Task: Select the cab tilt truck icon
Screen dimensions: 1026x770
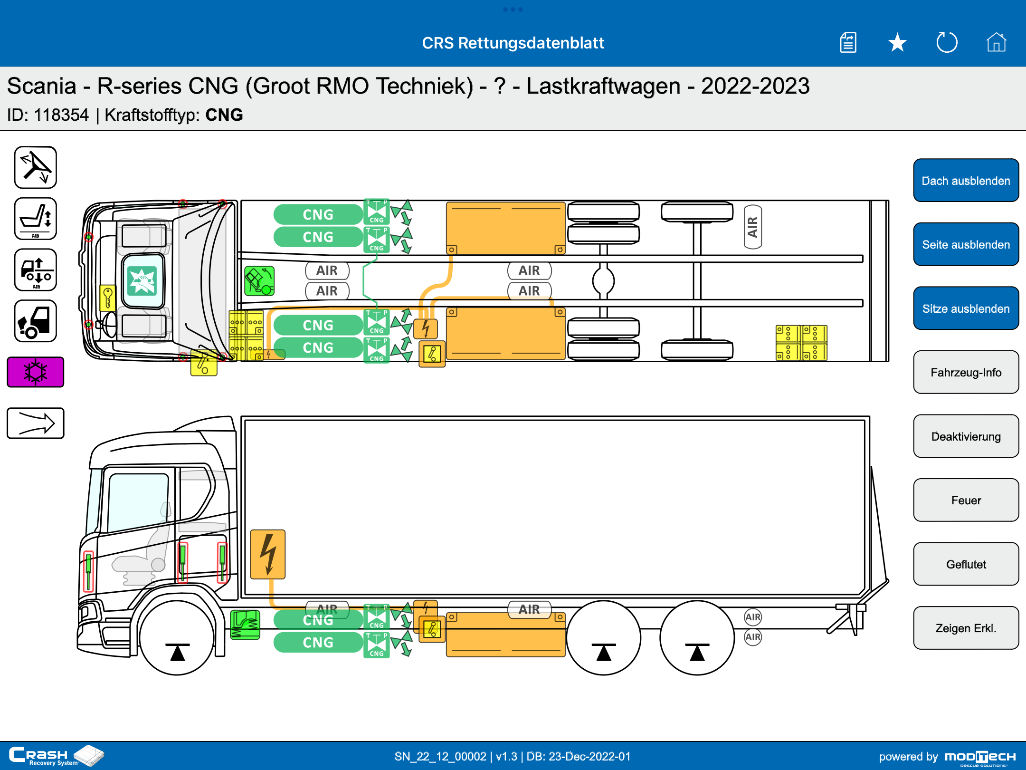Action: tap(36, 321)
